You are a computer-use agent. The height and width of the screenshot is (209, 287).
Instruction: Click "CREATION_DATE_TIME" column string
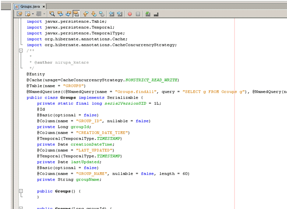tap(102, 133)
